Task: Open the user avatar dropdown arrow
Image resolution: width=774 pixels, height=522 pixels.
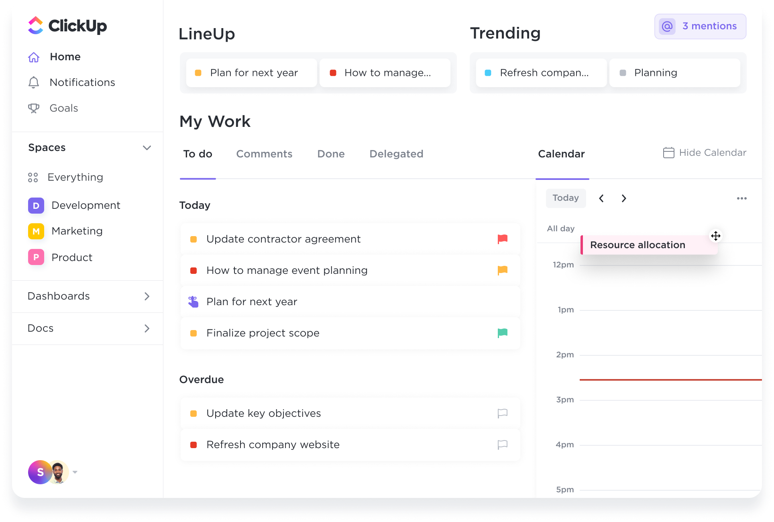Action: pos(75,472)
